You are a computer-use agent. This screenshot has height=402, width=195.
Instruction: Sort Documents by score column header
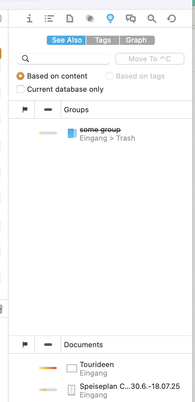click(x=48, y=345)
